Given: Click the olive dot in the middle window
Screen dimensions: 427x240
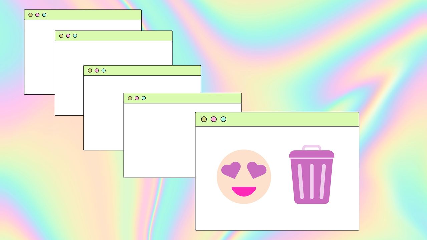Looking at the screenshot, I should [x=90, y=71].
